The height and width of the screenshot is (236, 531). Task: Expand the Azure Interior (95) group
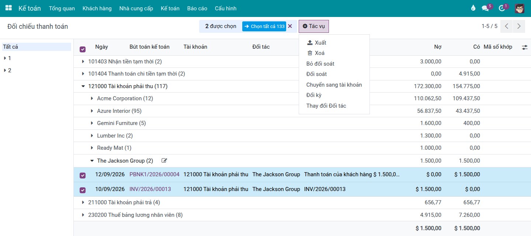119,111
